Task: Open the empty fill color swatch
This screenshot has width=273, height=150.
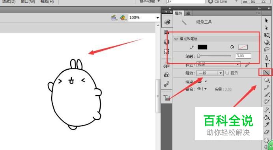Action: tap(243, 47)
